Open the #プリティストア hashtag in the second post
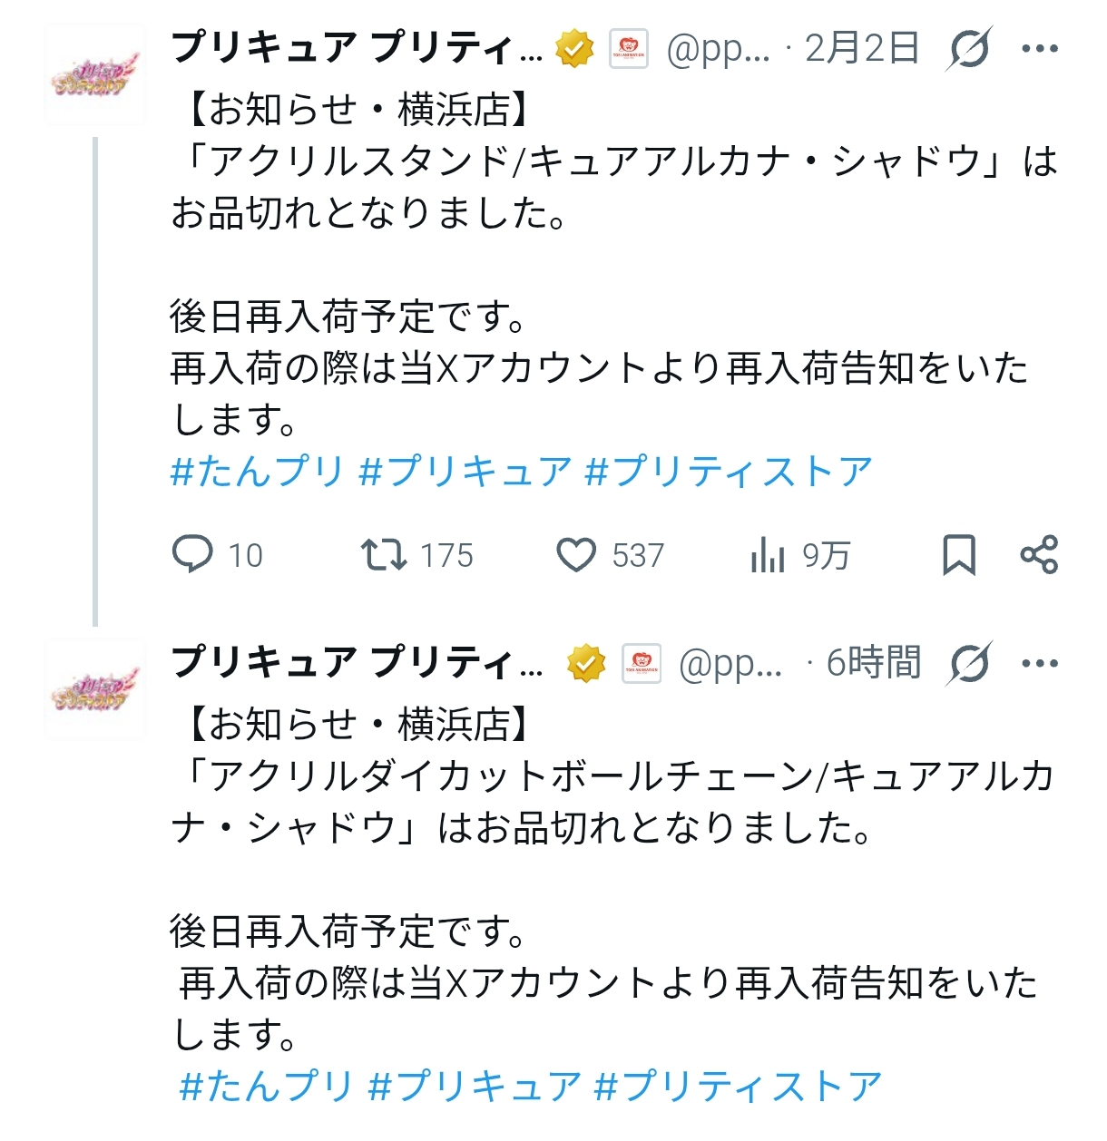This screenshot has height=1141, width=1107. click(x=739, y=1086)
